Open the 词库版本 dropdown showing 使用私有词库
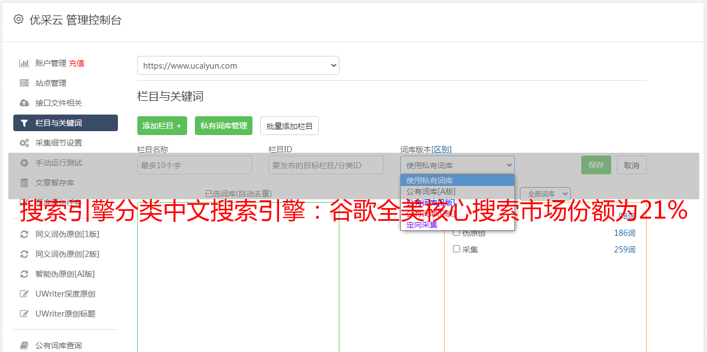Screen dimensions: 707x352 pyautogui.click(x=457, y=165)
